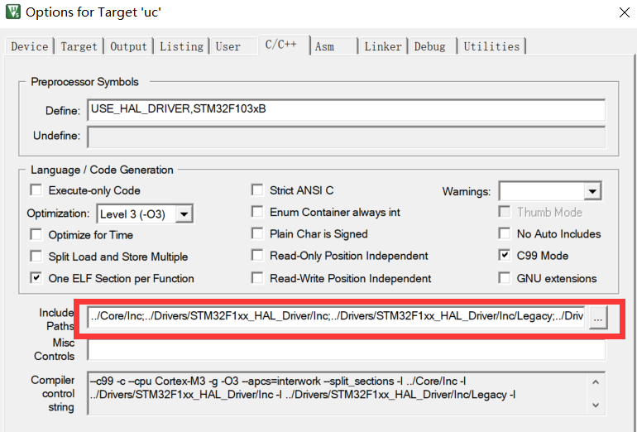Toggle Read-Write Position Independent checkbox
This screenshot has width=637, height=432.
(x=257, y=278)
